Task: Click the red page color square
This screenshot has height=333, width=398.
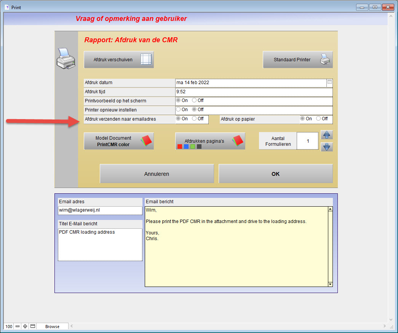Action: 179,147
